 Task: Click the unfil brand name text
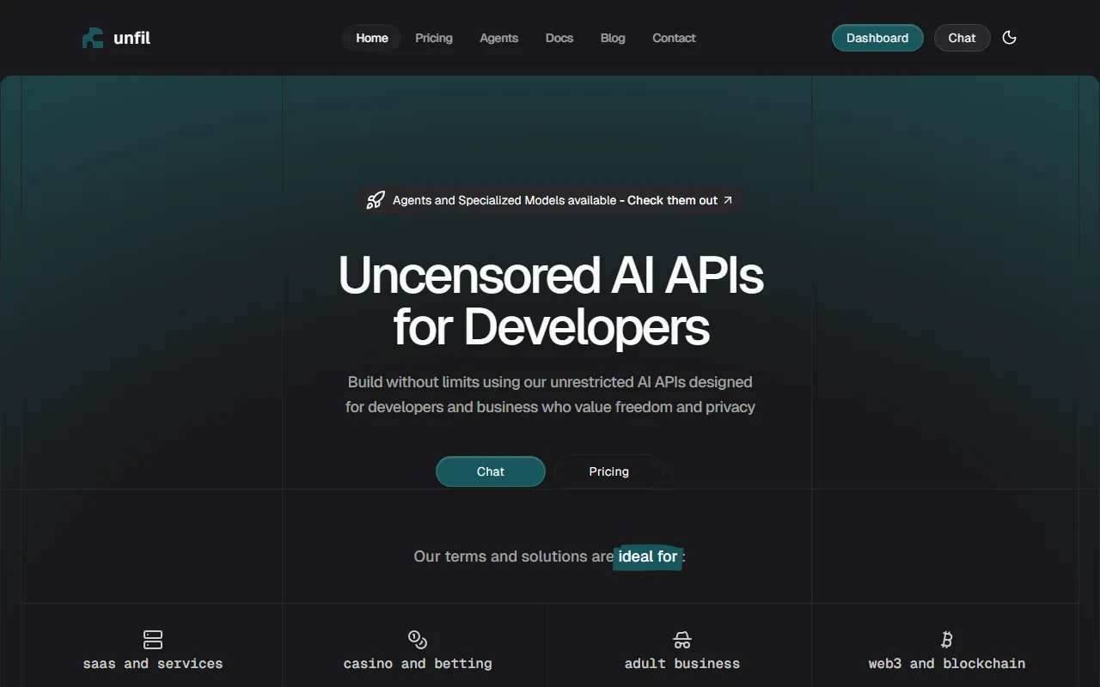pos(132,38)
